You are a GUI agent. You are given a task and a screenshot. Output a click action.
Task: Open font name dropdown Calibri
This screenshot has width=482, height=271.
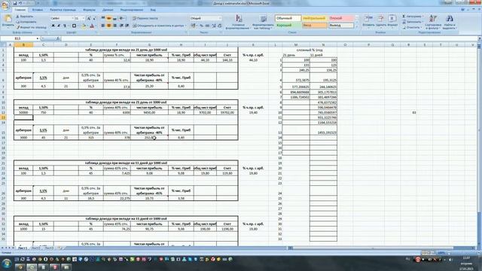pyautogui.click(x=62, y=18)
